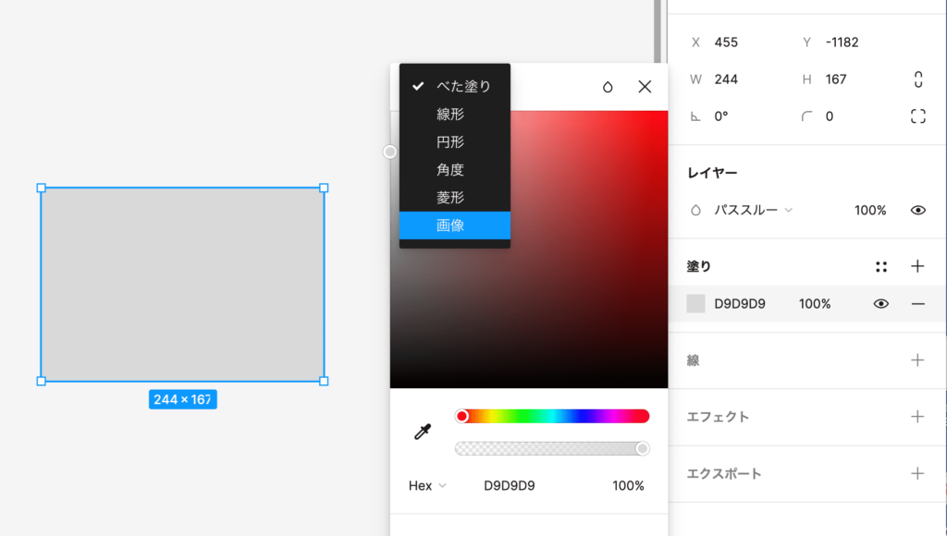947x536 pixels.
Task: Toggle layer visibility eye icon
Action: (917, 211)
